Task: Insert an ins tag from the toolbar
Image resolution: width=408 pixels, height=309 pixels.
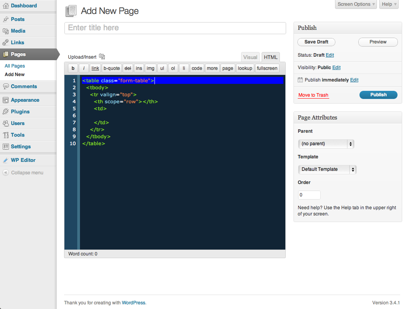Action: pyautogui.click(x=139, y=68)
